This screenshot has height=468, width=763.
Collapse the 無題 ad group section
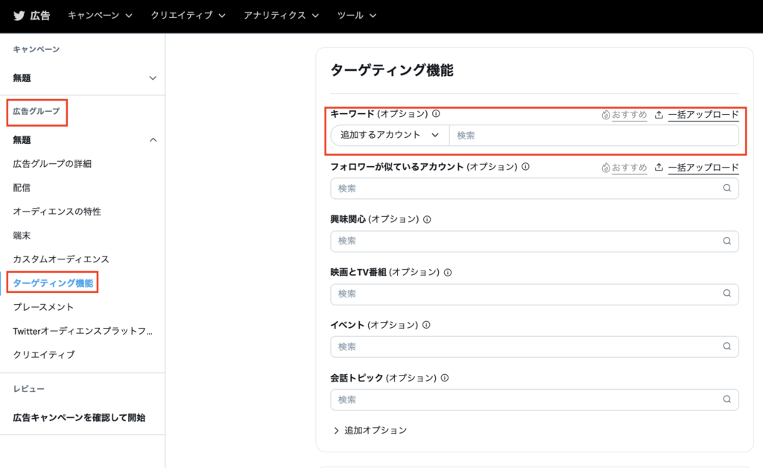tap(153, 140)
